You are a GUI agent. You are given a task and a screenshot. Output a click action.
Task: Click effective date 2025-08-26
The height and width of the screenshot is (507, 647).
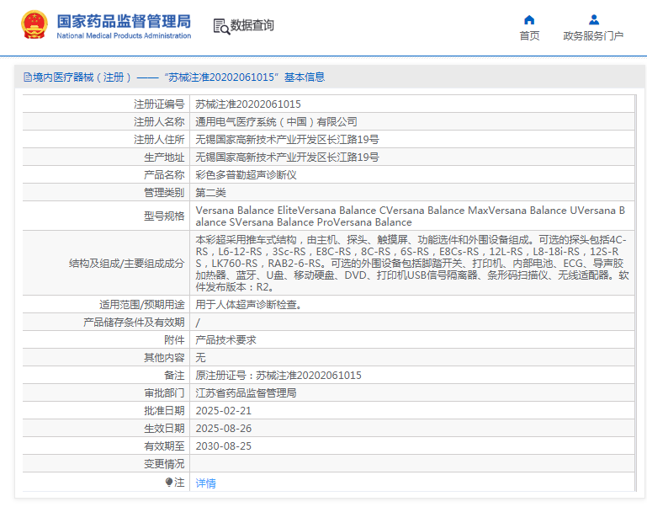click(x=223, y=429)
